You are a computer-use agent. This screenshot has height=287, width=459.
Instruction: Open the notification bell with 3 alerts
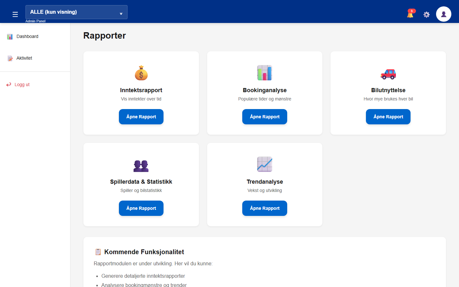[411, 14]
